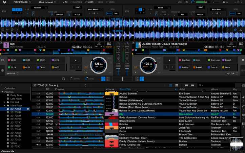
Task: Click the left deck jog wheel platter
Action: coord(99,64)
